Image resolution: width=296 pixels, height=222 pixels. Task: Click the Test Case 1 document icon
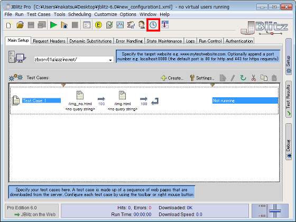pos(16,100)
